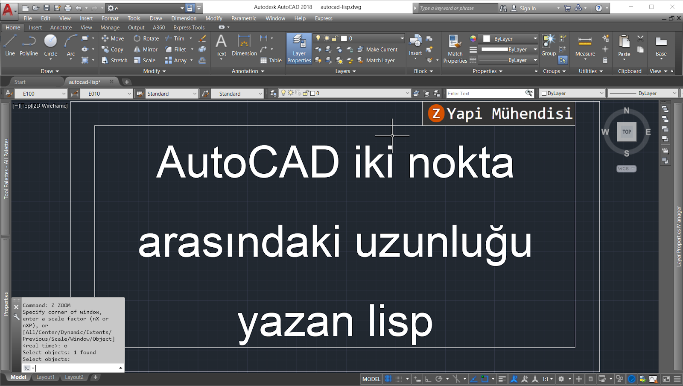Open the Insert block tool
Screen dimensions: 683x386
tap(415, 45)
